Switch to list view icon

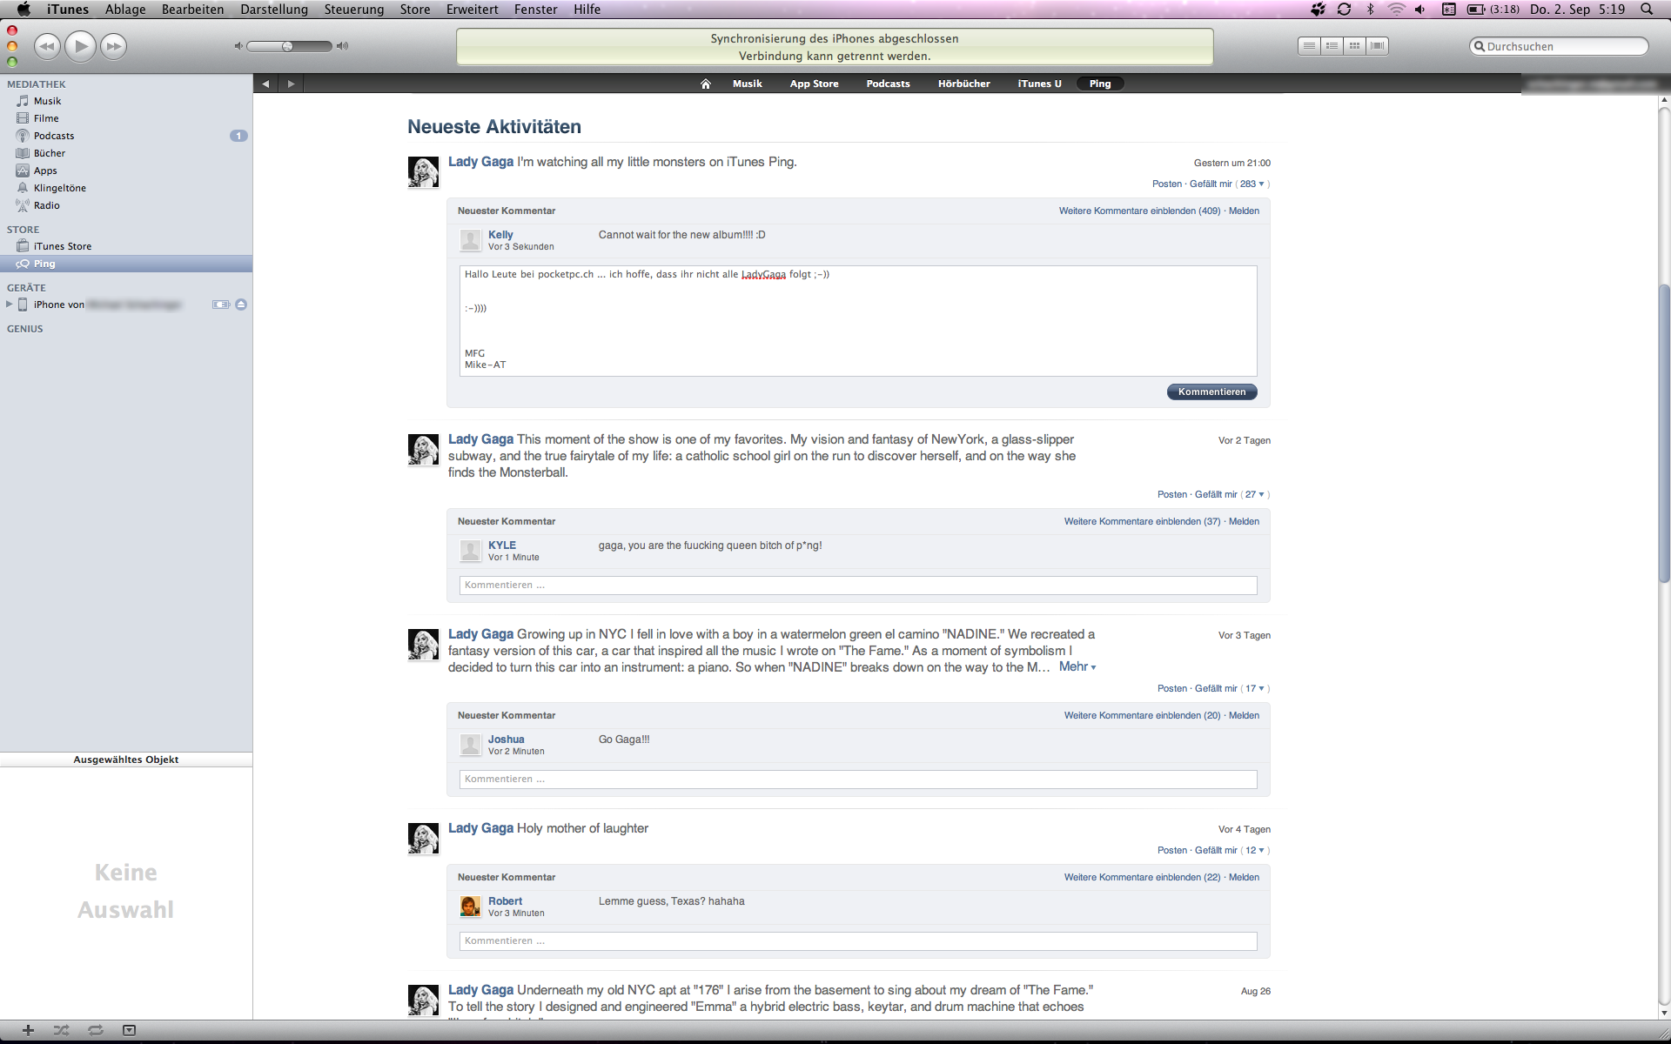click(x=1309, y=46)
